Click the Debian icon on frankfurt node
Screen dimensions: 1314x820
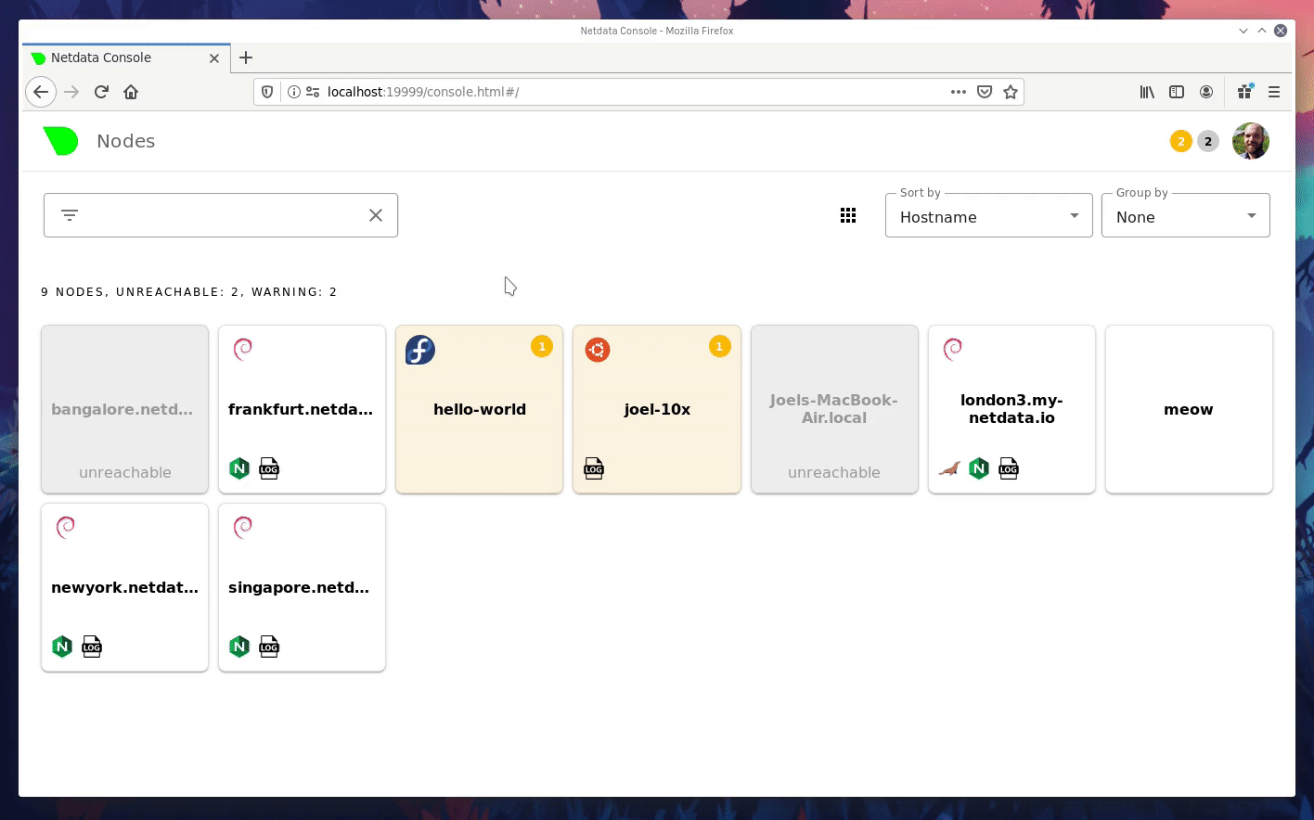tap(243, 349)
